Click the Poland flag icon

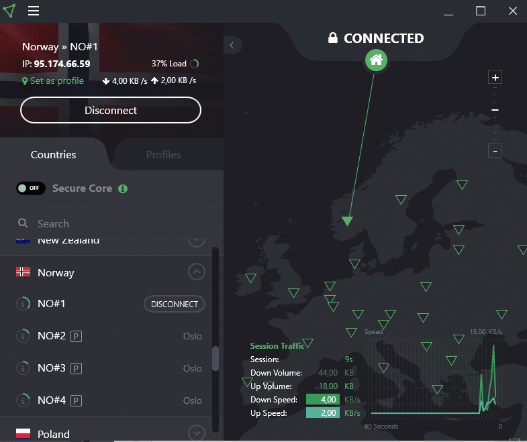coord(23,433)
